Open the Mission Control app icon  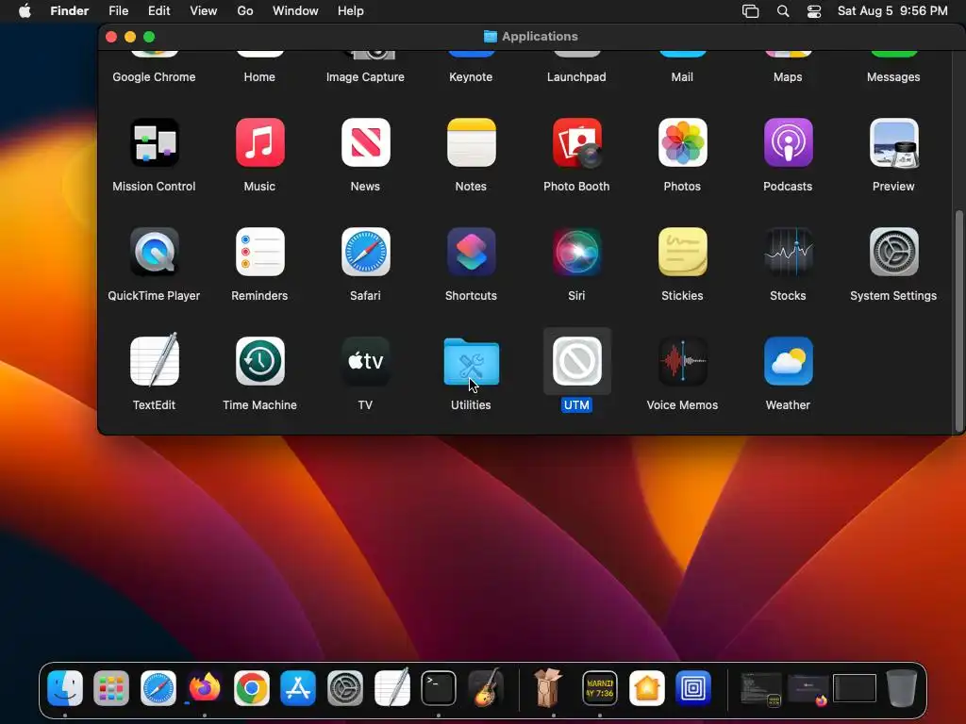tap(154, 143)
